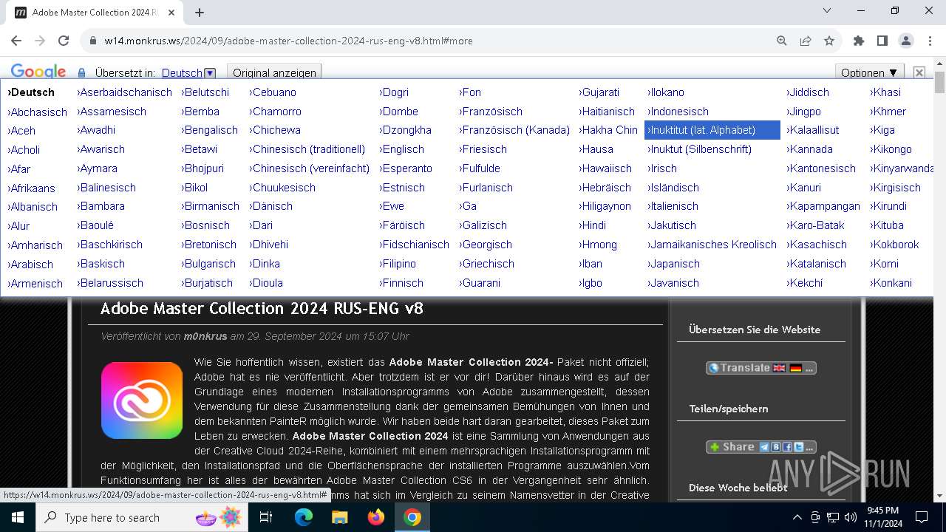Viewport: 946px width, 532px height.
Task: Open the network tray icon
Action: point(833,517)
